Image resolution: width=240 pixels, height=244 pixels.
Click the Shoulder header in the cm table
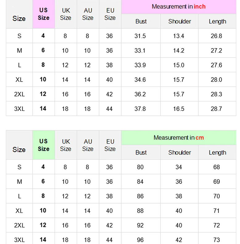tap(180, 153)
